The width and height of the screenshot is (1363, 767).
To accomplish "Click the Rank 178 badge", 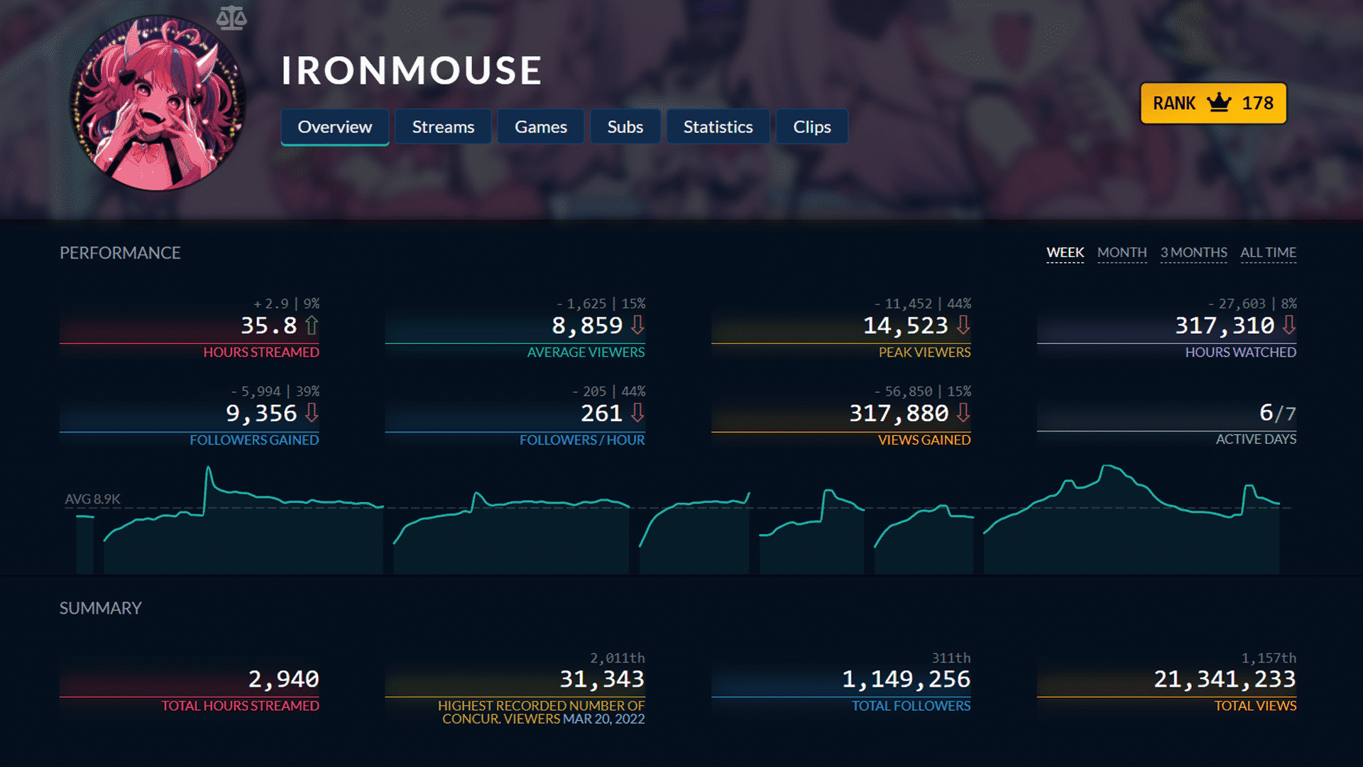I will point(1213,103).
